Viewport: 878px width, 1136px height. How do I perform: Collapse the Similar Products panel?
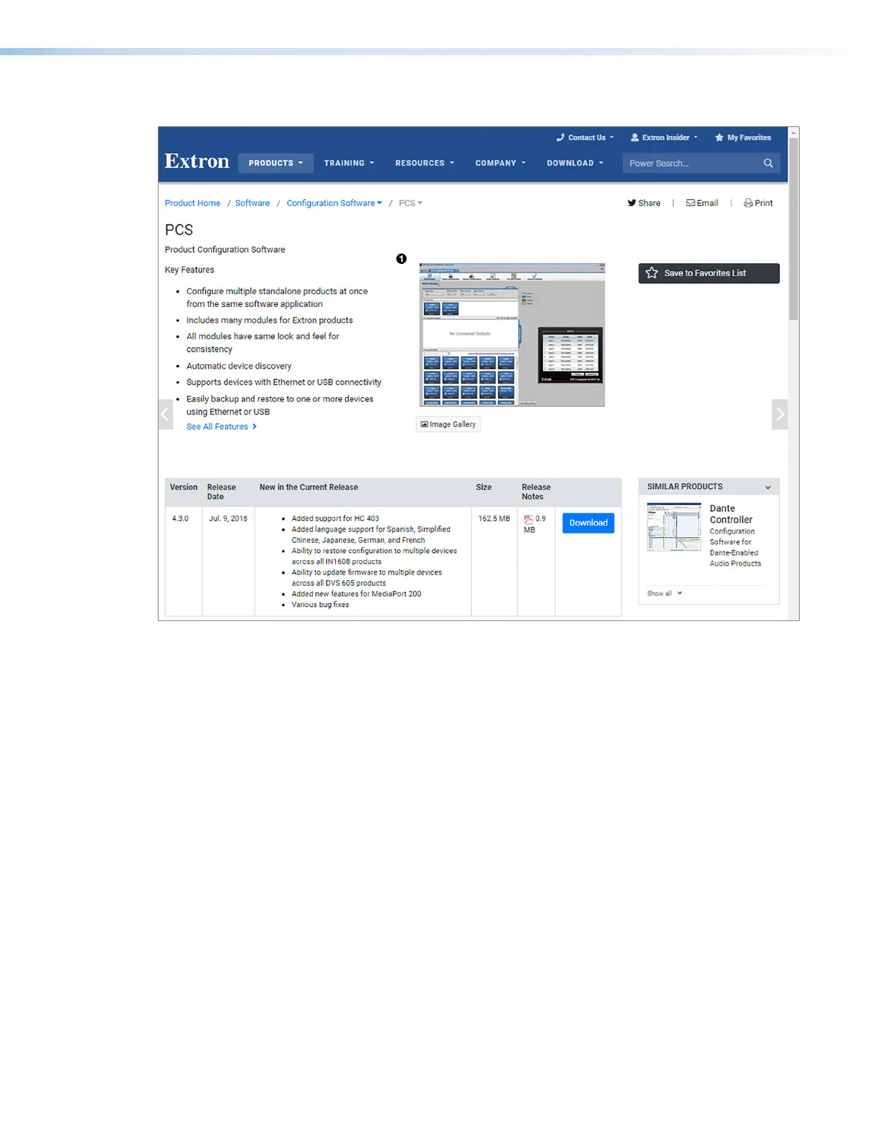coord(768,487)
